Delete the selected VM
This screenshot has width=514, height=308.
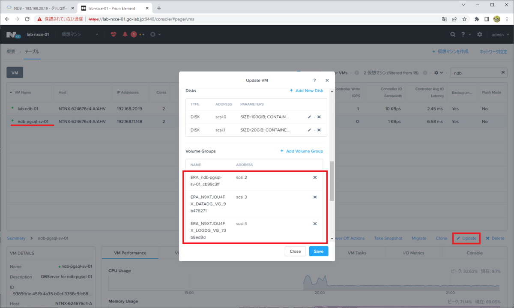495,238
